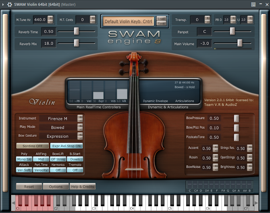Open the Firenze M instrument selector
Image resolution: width=270 pixels, height=213 pixels.
(x=58, y=118)
